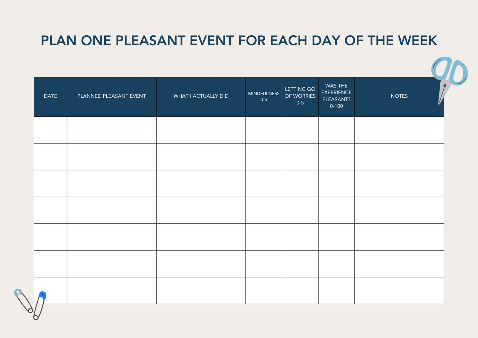Click fourth row's Letting Go of Worries cell
This screenshot has width=478, height=338.
pyautogui.click(x=300, y=210)
